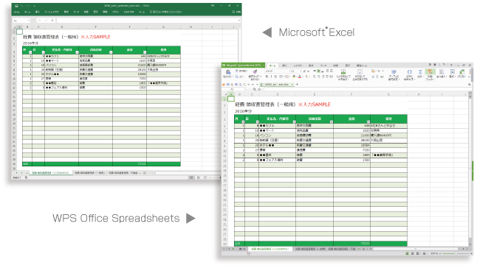Click Sigma AutoSum icon in WPS ribbon
Viewport: 477px width, 268px height.
(420, 72)
